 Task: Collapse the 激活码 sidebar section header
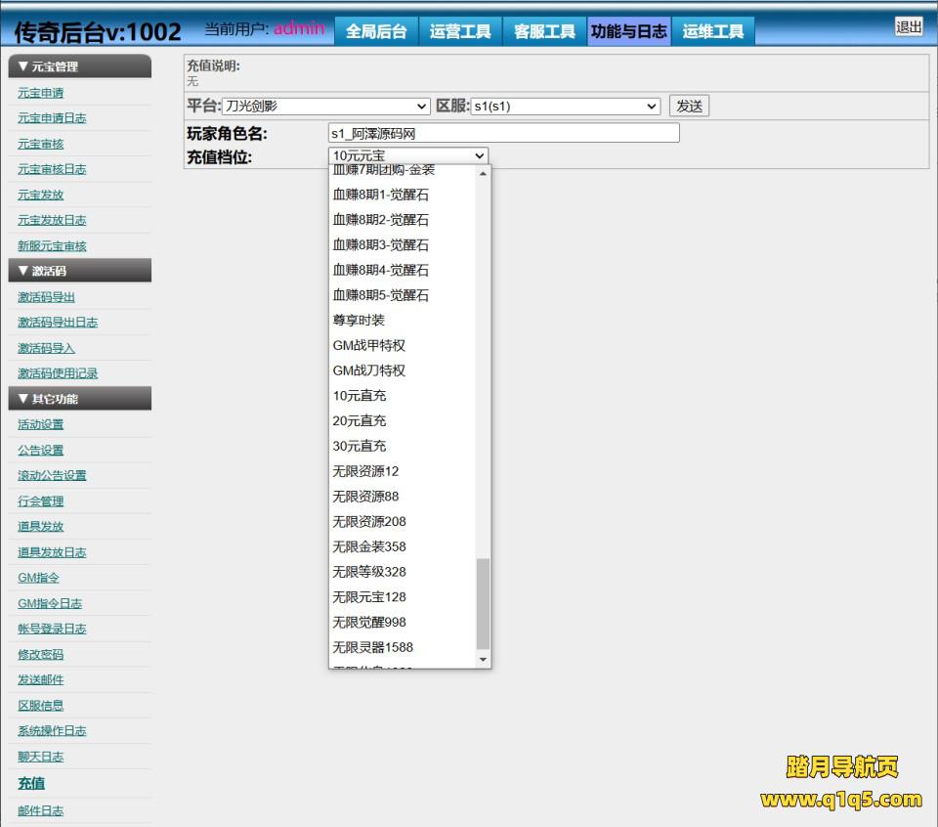tap(78, 271)
